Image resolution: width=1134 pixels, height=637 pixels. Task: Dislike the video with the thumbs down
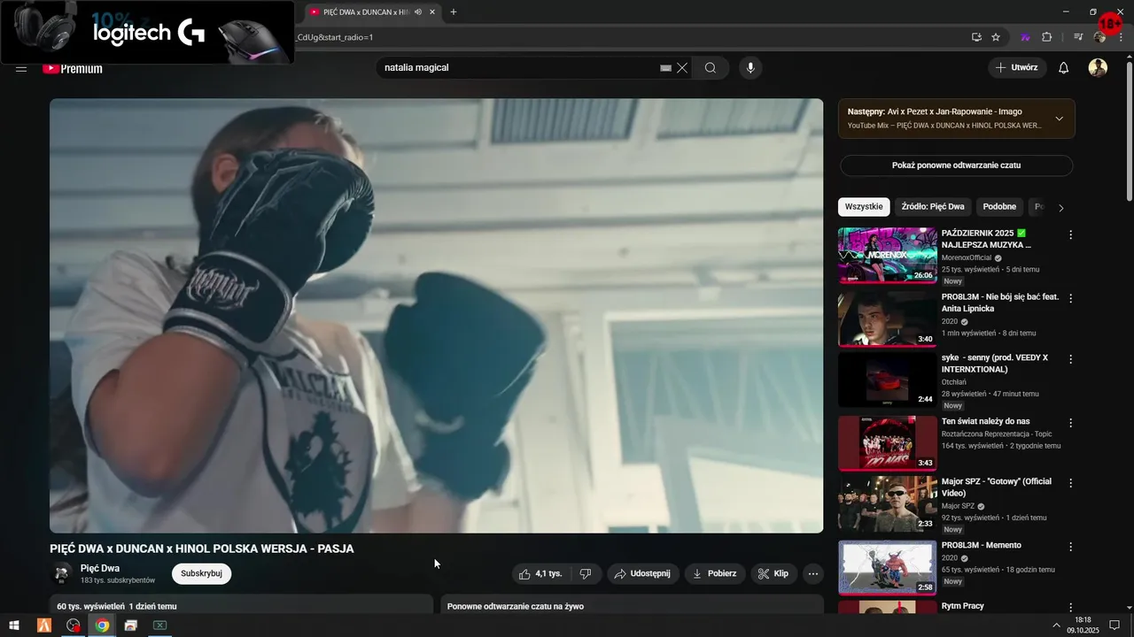[x=586, y=573]
